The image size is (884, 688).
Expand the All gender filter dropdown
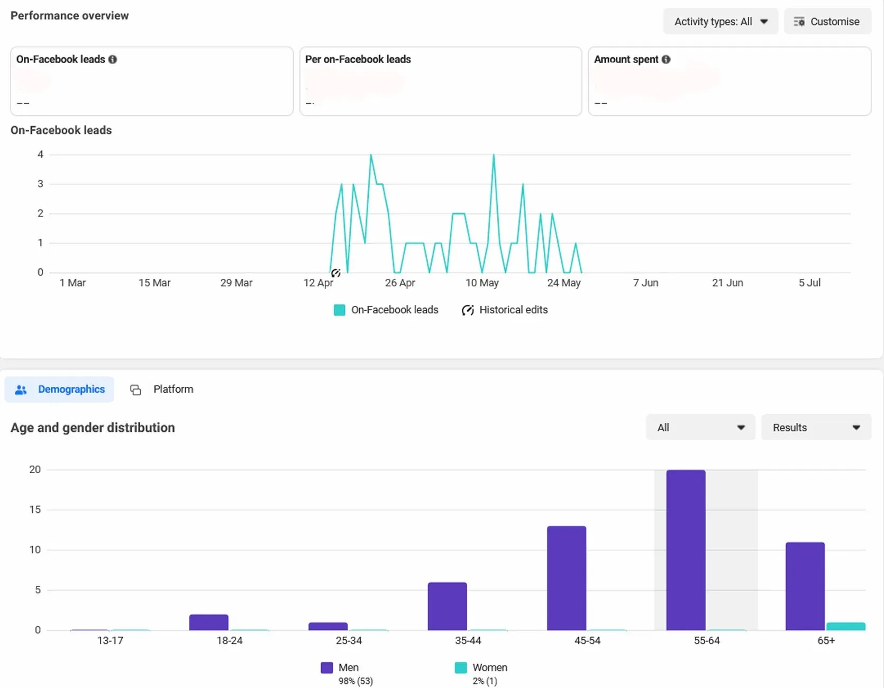(700, 428)
